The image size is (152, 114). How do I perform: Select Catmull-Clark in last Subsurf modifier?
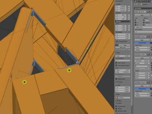[x=142, y=89]
